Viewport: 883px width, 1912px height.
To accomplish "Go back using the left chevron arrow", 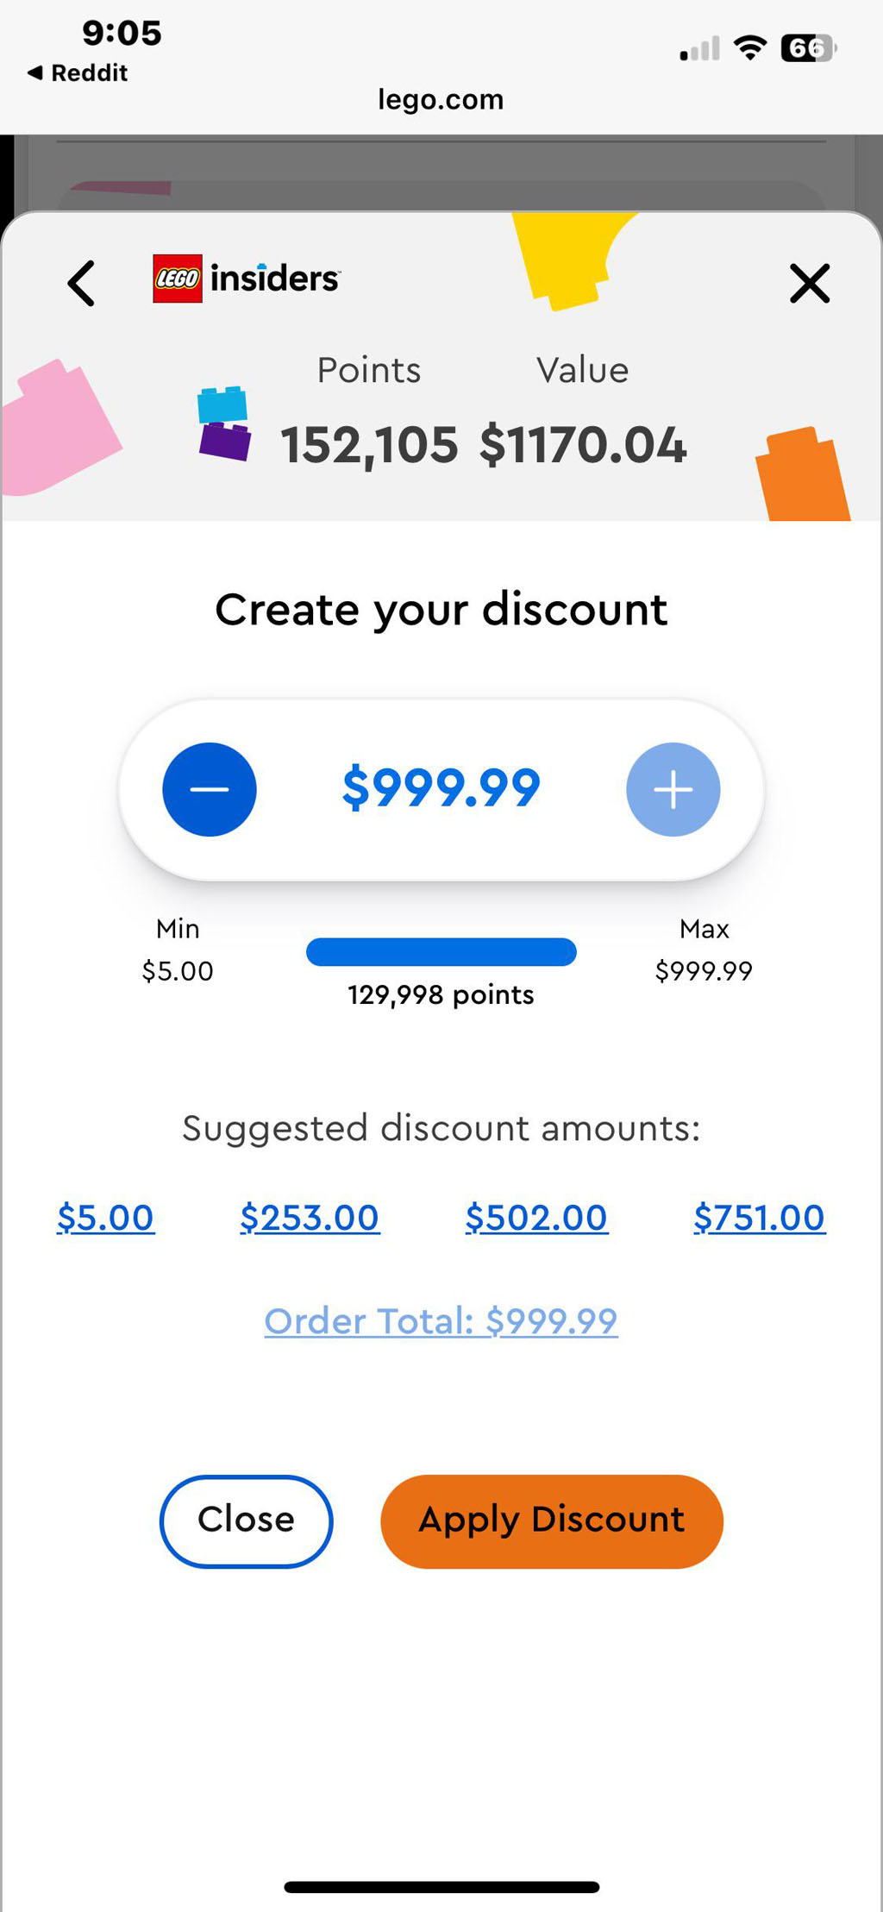I will 82,284.
